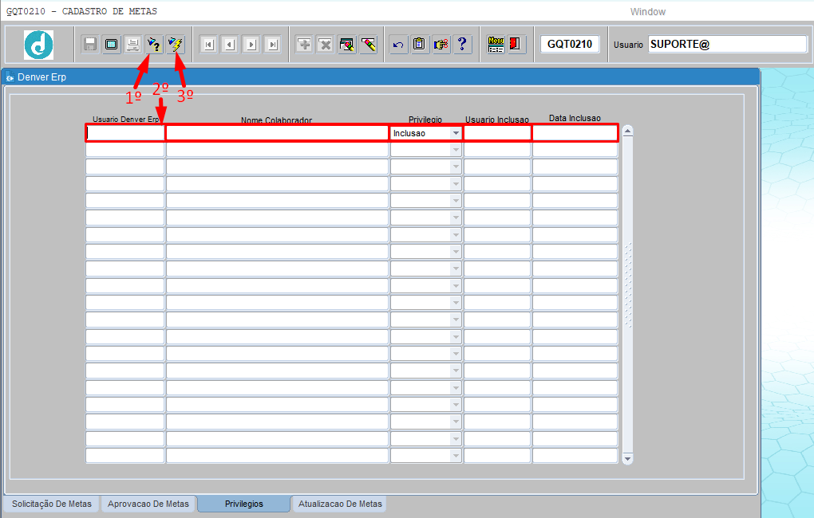
Task: Go to the previous record
Action: [230, 45]
